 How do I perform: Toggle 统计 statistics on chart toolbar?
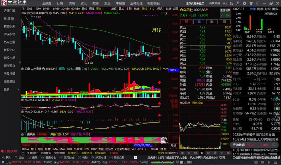[x=137, y=9]
